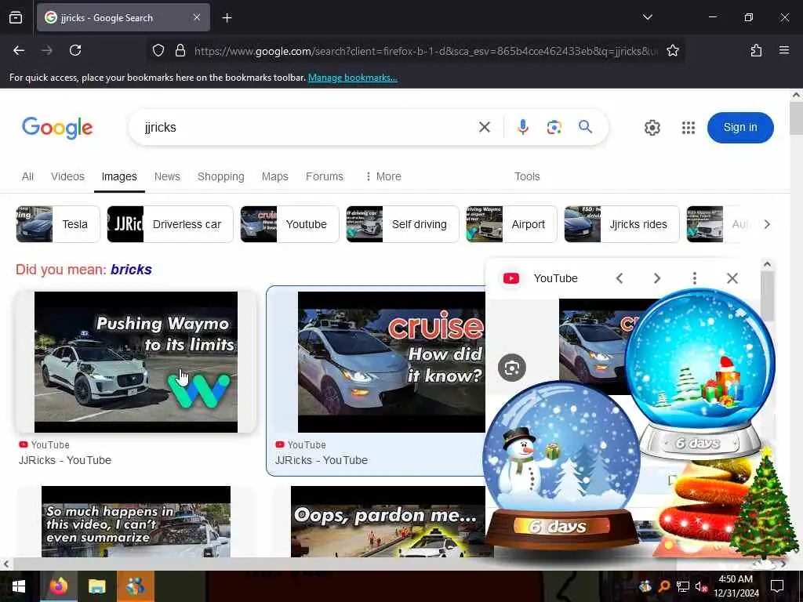
Task: Filter images by Self driving chip
Action: tap(402, 224)
